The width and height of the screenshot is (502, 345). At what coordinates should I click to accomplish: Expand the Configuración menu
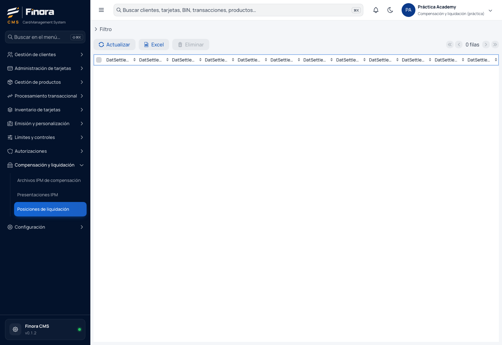coord(45,227)
